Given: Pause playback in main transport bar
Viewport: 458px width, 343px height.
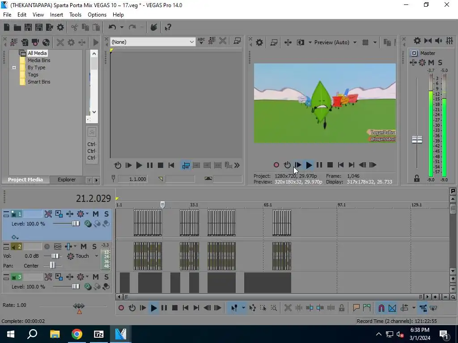Looking at the screenshot, I should [164, 308].
